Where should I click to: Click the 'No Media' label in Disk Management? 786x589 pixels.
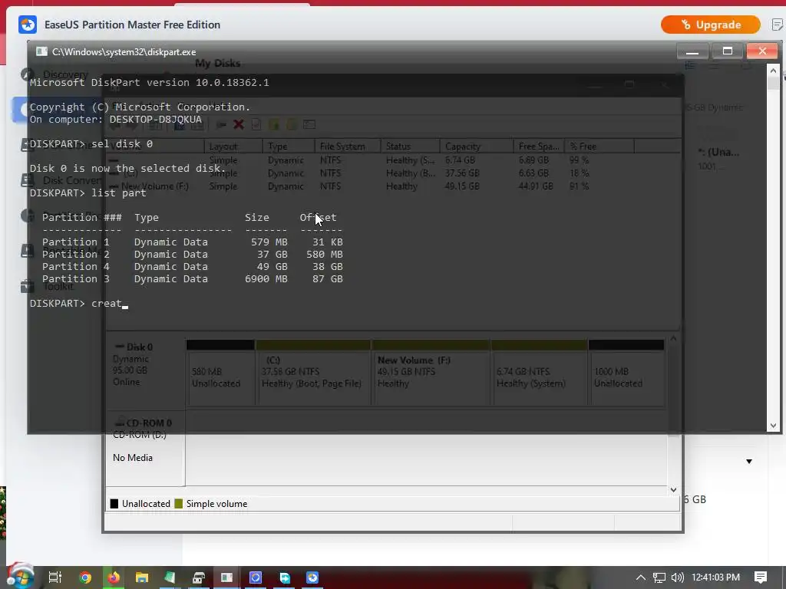click(132, 458)
